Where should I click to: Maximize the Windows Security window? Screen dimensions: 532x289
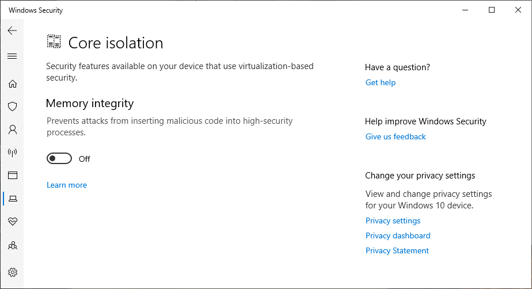[x=492, y=10]
